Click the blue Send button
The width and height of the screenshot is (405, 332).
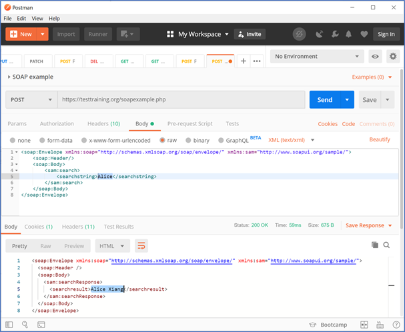tap(325, 99)
